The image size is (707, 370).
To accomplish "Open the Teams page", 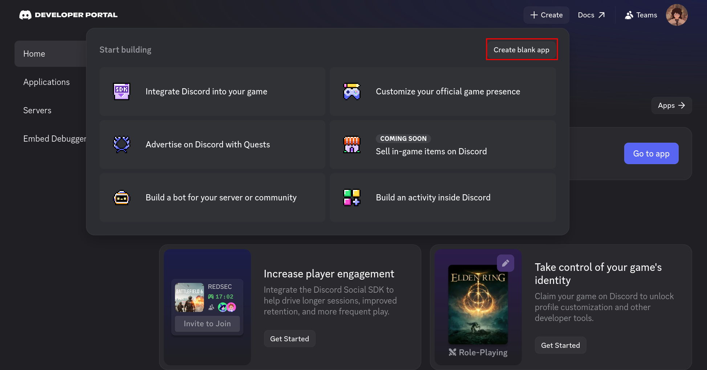I will pyautogui.click(x=641, y=15).
